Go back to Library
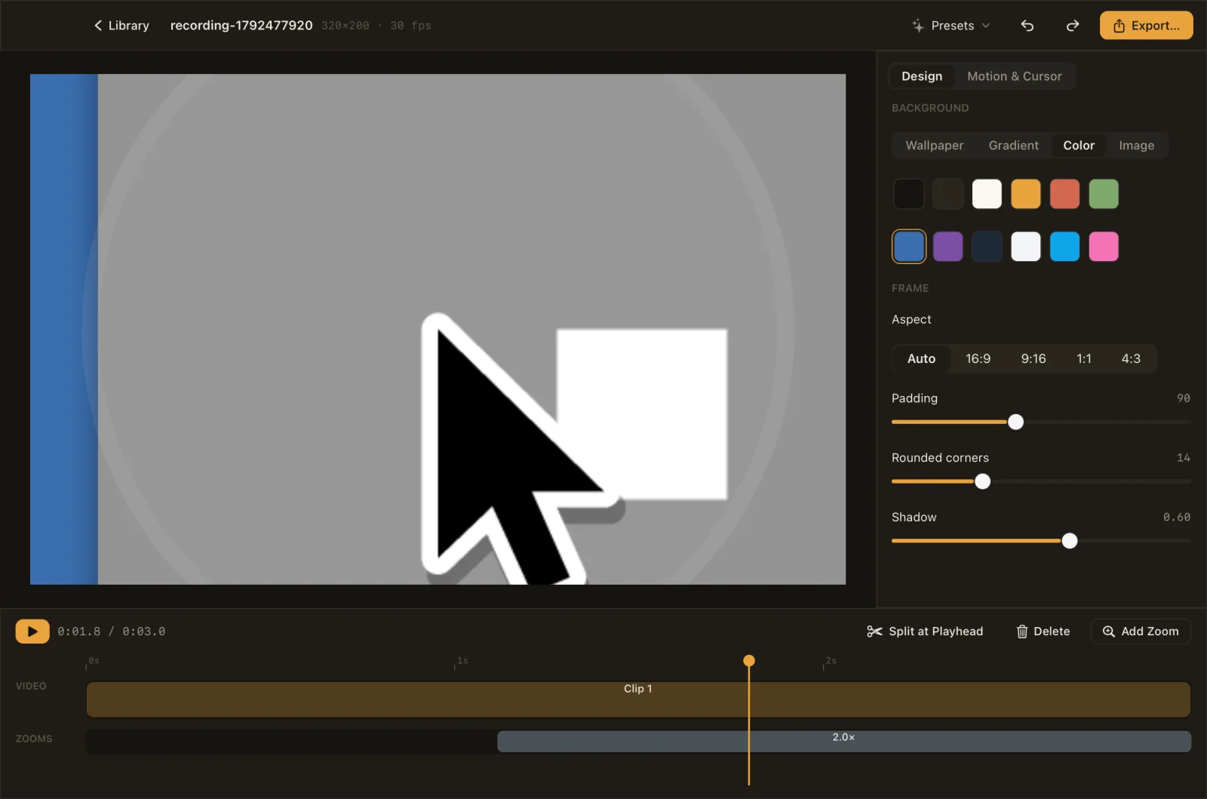This screenshot has width=1207, height=799. (121, 26)
